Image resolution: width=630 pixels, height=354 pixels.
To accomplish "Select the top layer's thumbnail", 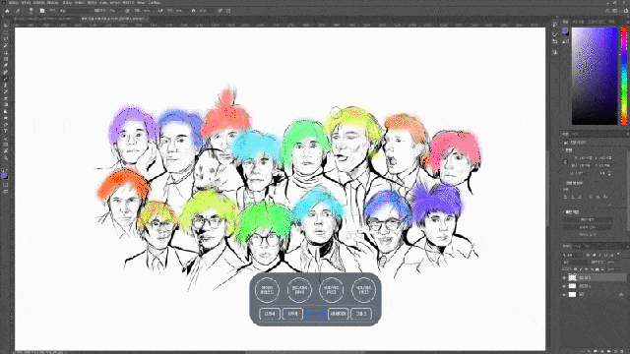I will pyautogui.click(x=573, y=277).
